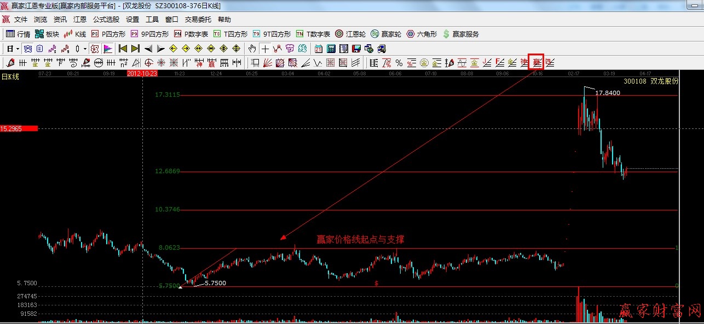
Task: Select the crosshair cursor tool
Action: (x=265, y=49)
